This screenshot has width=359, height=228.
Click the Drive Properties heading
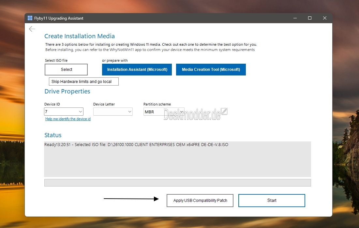67,91
